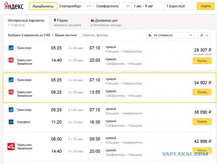This screenshot has width=217, height=164.
Task: Expand the ruble currency dropdown
Action: (x=204, y=35)
